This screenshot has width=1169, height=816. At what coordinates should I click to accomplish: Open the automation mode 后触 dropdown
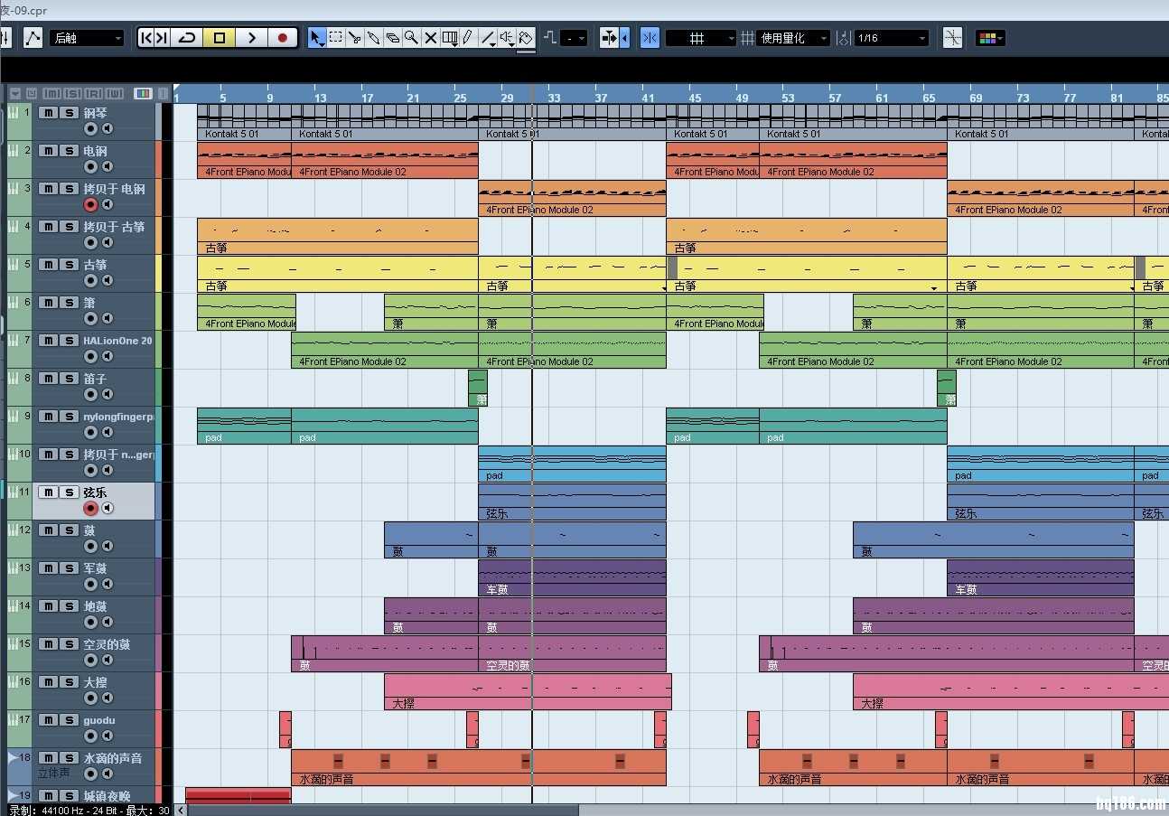pos(87,38)
